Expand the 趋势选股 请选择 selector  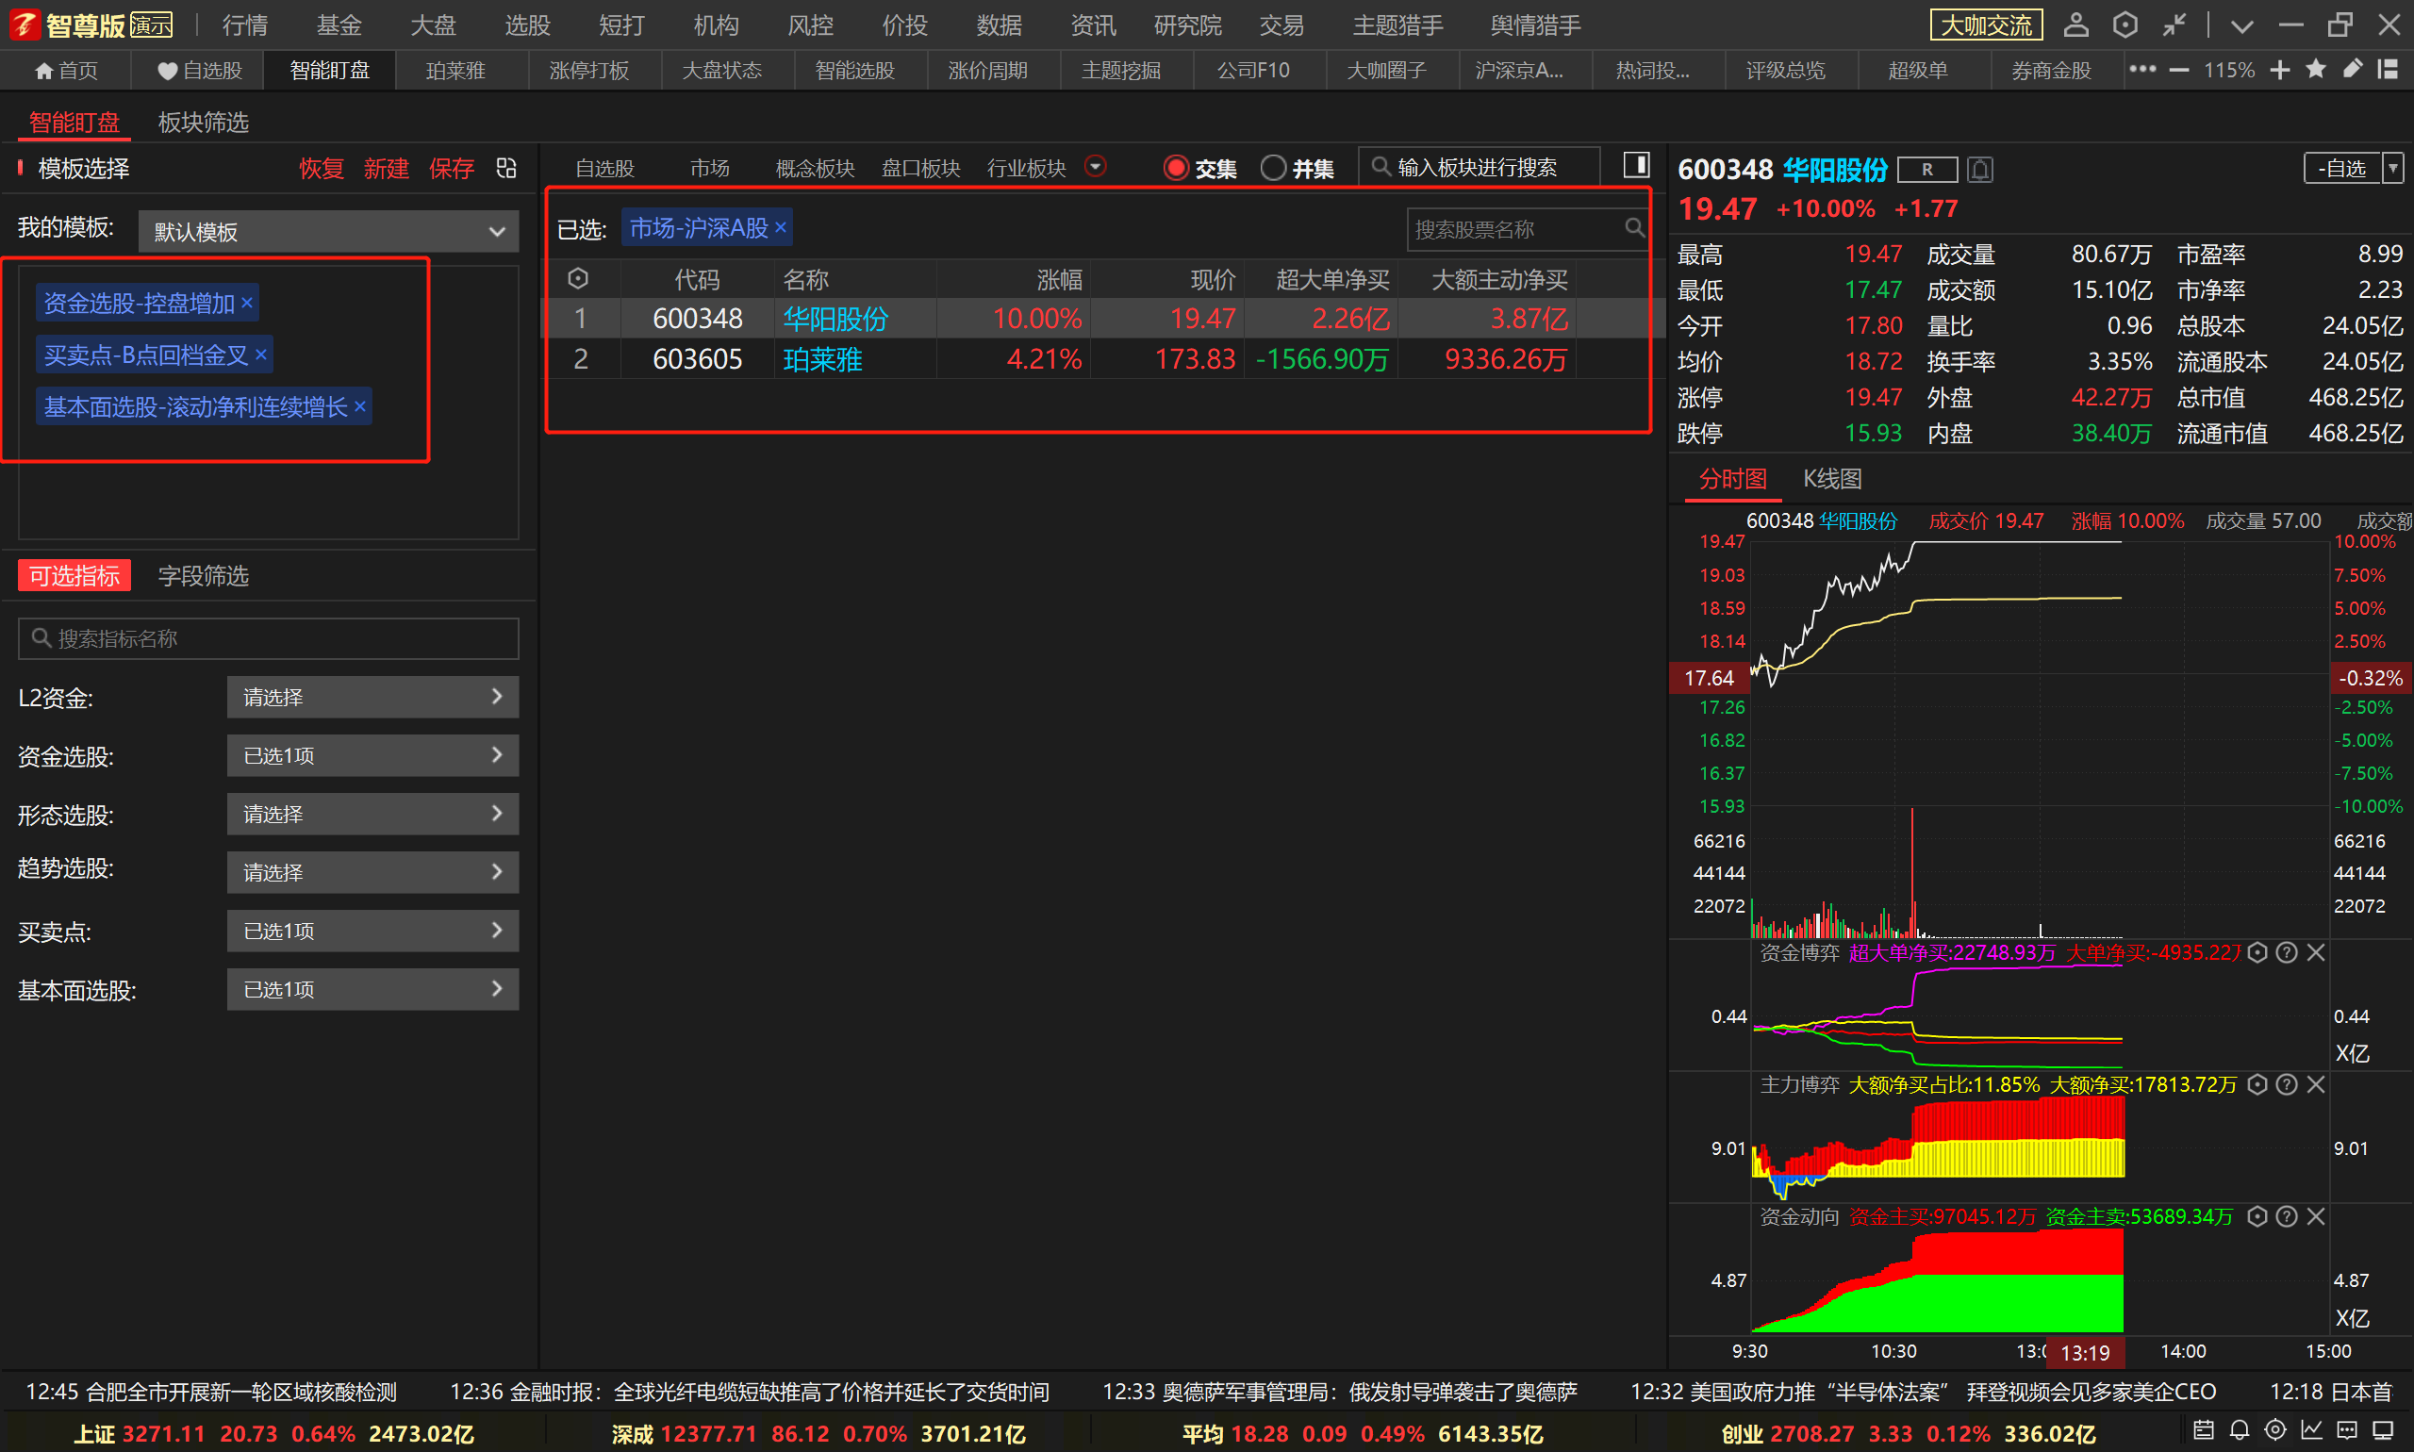tap(372, 872)
